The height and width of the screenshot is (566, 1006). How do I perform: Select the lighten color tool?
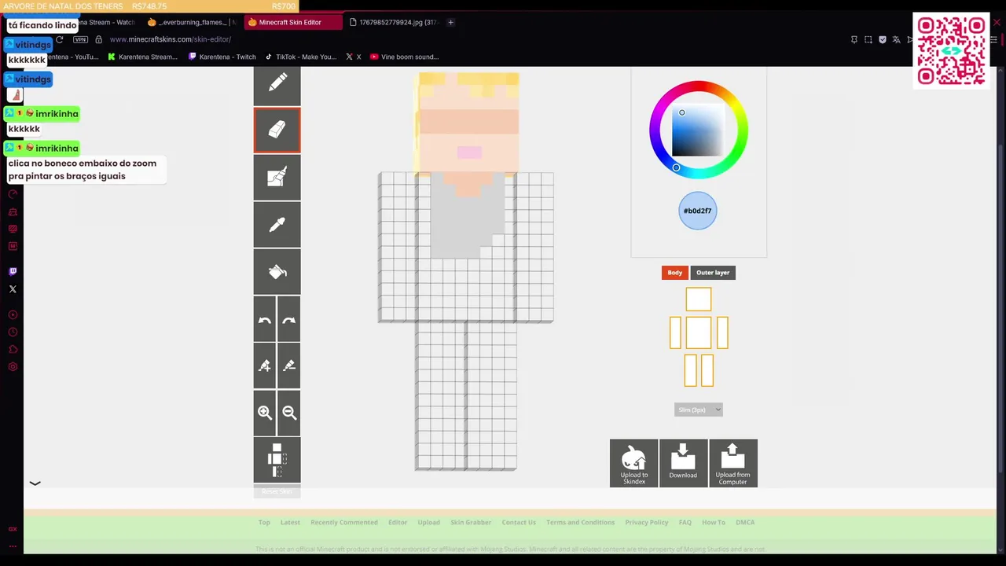pos(265,366)
